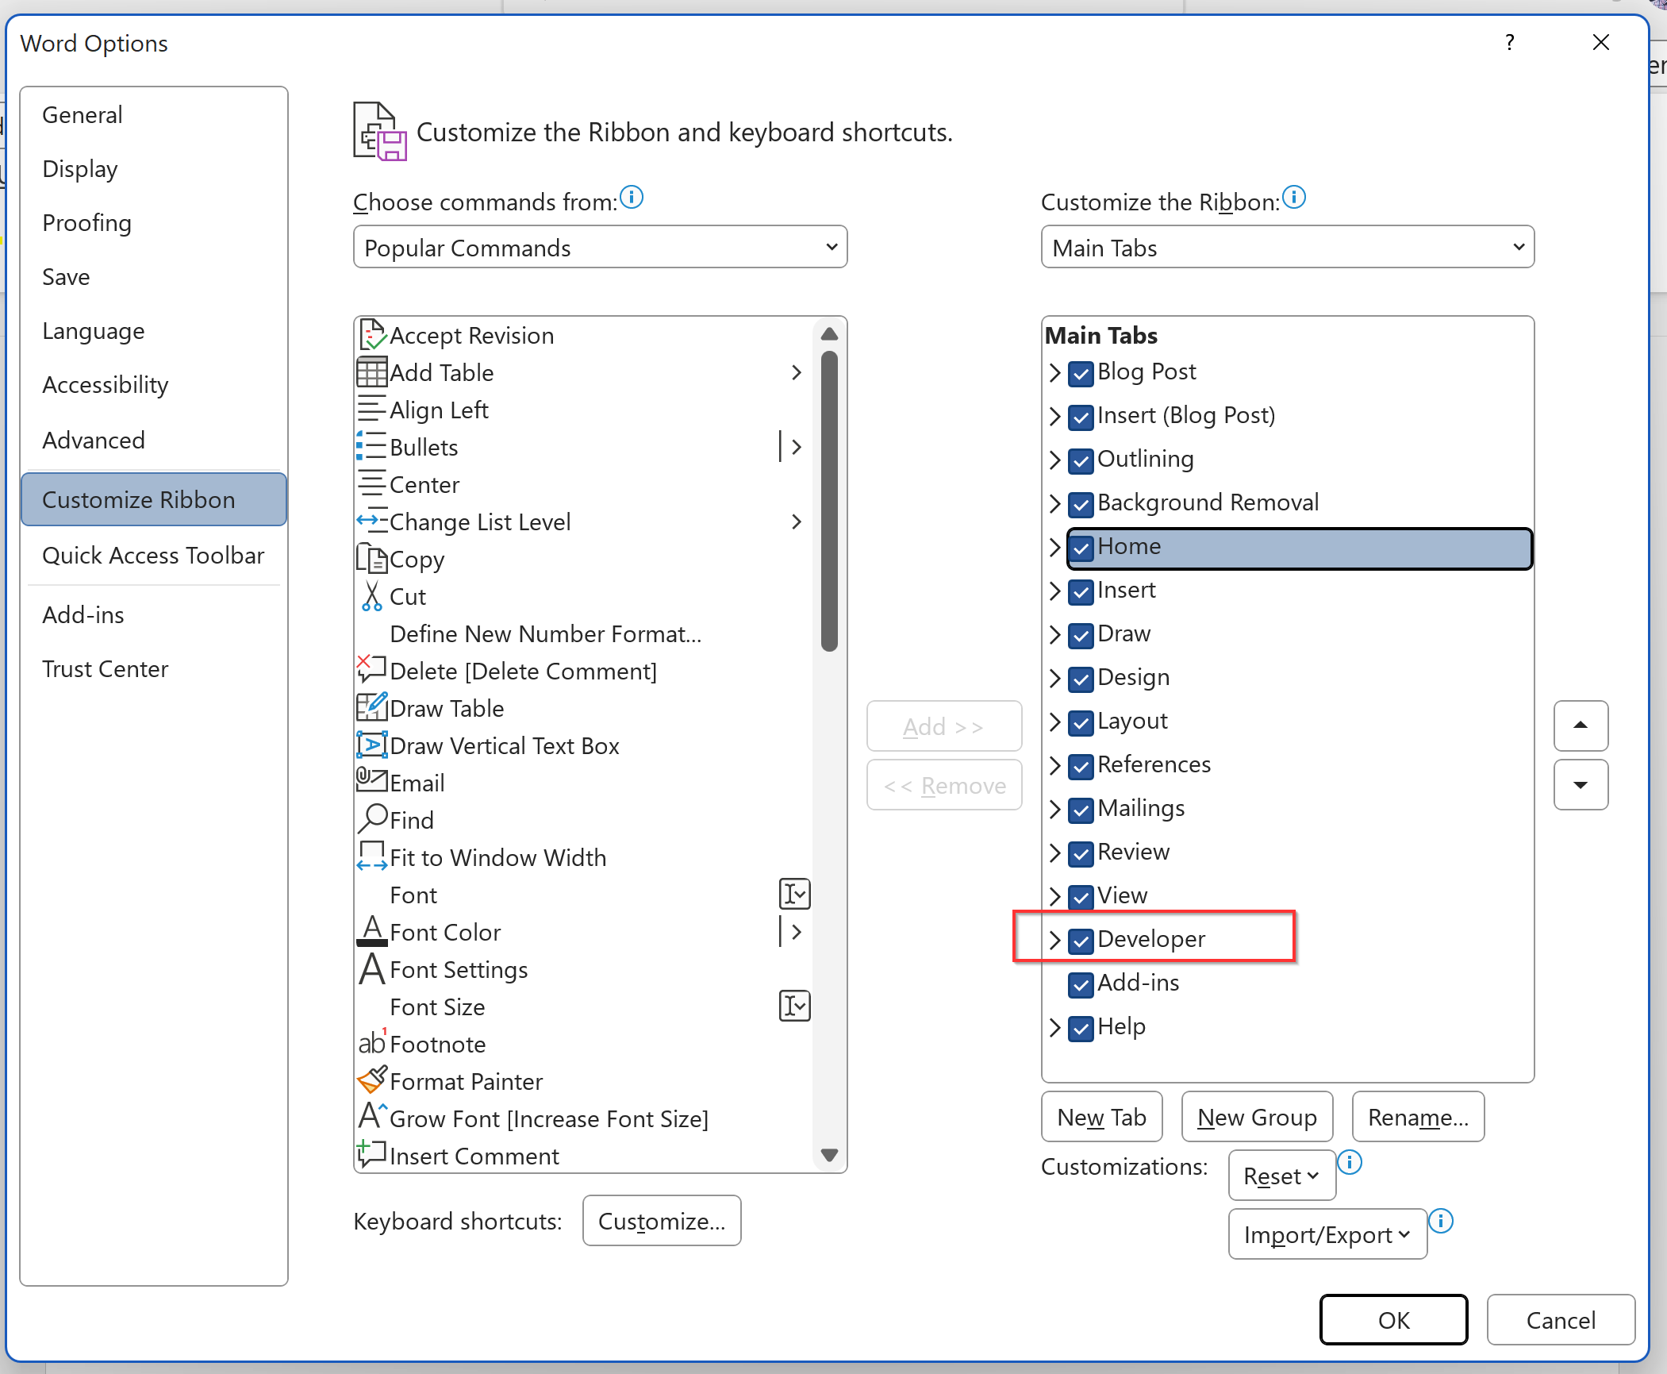Image resolution: width=1667 pixels, height=1374 pixels.
Task: Click the commands list scrollbar down arrow
Action: click(829, 1155)
